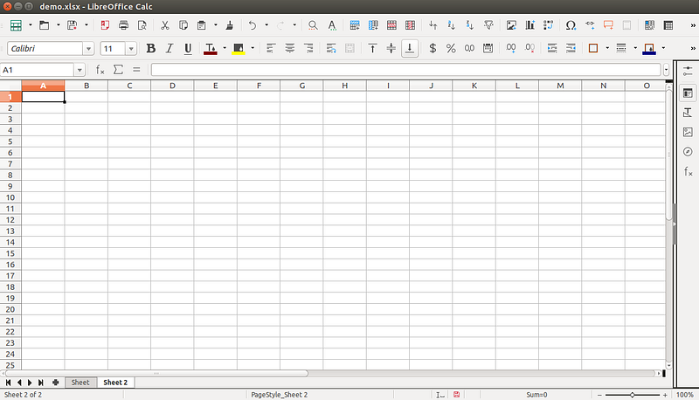Click the New spreadsheet icon
Screen dimensions: 699x400
pyautogui.click(x=16, y=25)
